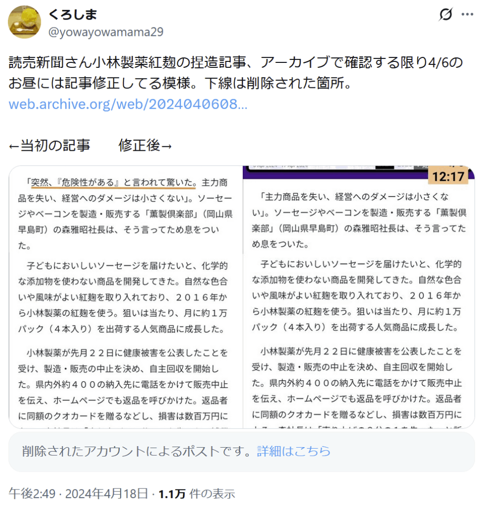Open the Grok slash-circle icon

click(446, 14)
